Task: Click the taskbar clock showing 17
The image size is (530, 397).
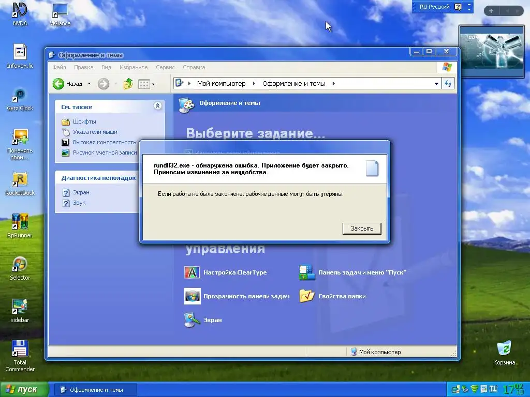Action: click(514, 389)
